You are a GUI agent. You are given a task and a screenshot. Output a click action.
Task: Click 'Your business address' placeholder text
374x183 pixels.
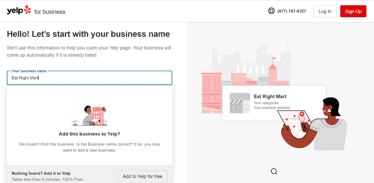tap(272, 107)
